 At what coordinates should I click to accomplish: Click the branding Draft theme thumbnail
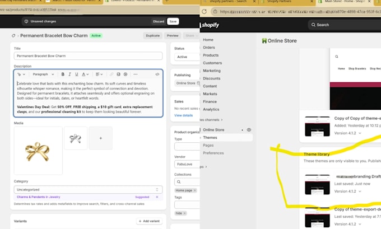317,185
